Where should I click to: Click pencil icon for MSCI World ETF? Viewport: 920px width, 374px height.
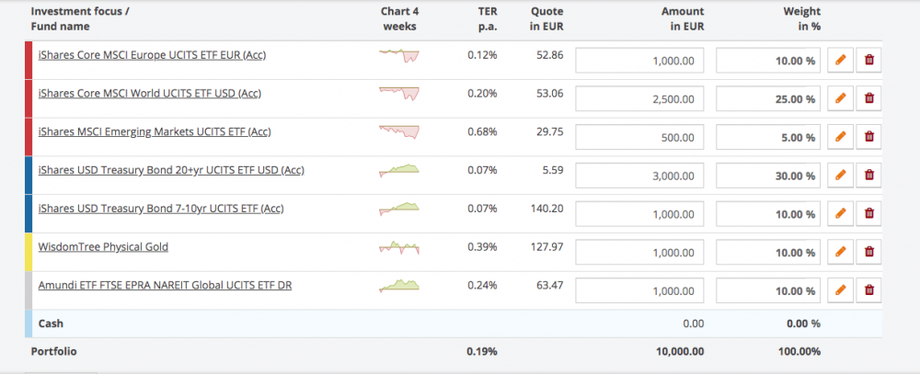tap(839, 98)
